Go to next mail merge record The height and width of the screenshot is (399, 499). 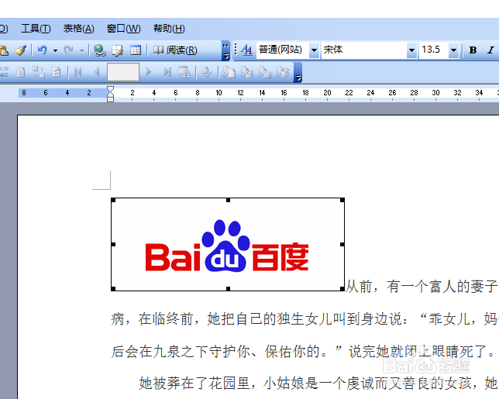pos(148,72)
